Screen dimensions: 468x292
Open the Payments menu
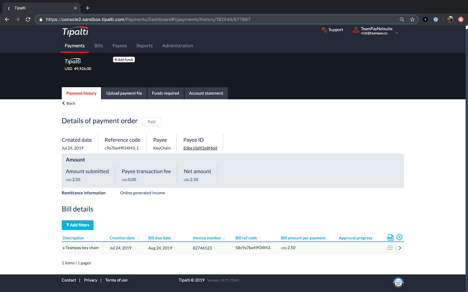tap(75, 46)
